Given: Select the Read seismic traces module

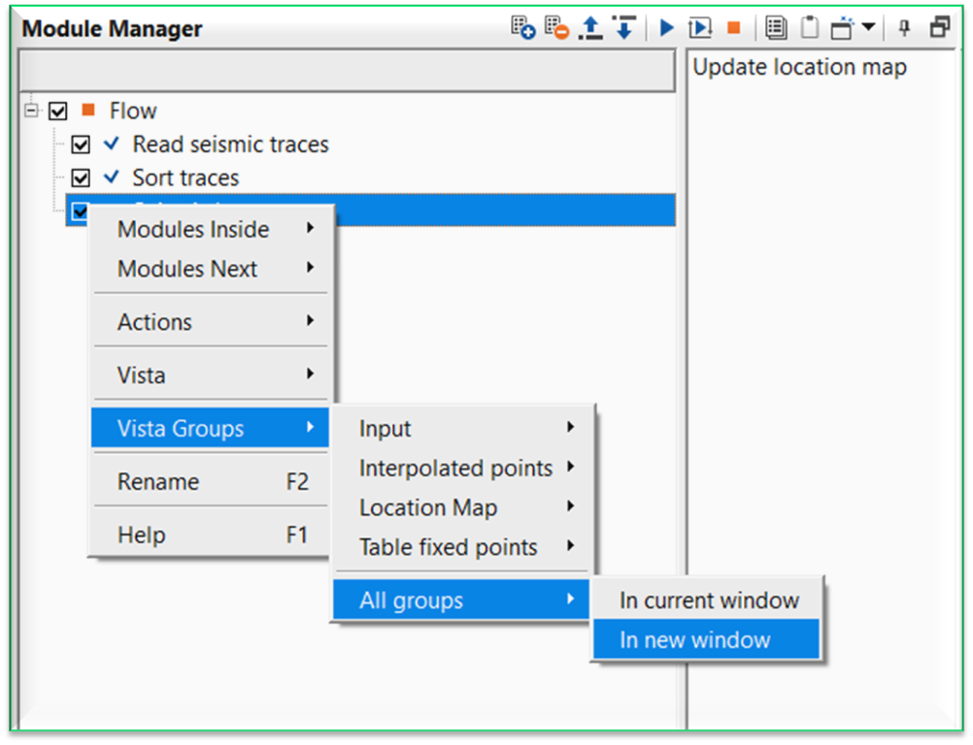Looking at the screenshot, I should pos(230,145).
